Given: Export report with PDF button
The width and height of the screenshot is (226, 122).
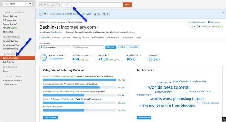Looking at the screenshot, I should pyautogui.click(x=193, y=27).
